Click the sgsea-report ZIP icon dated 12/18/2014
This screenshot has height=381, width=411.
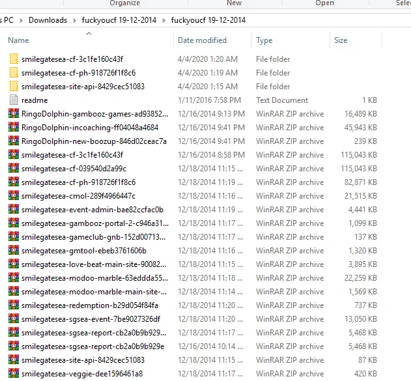[x=14, y=332]
